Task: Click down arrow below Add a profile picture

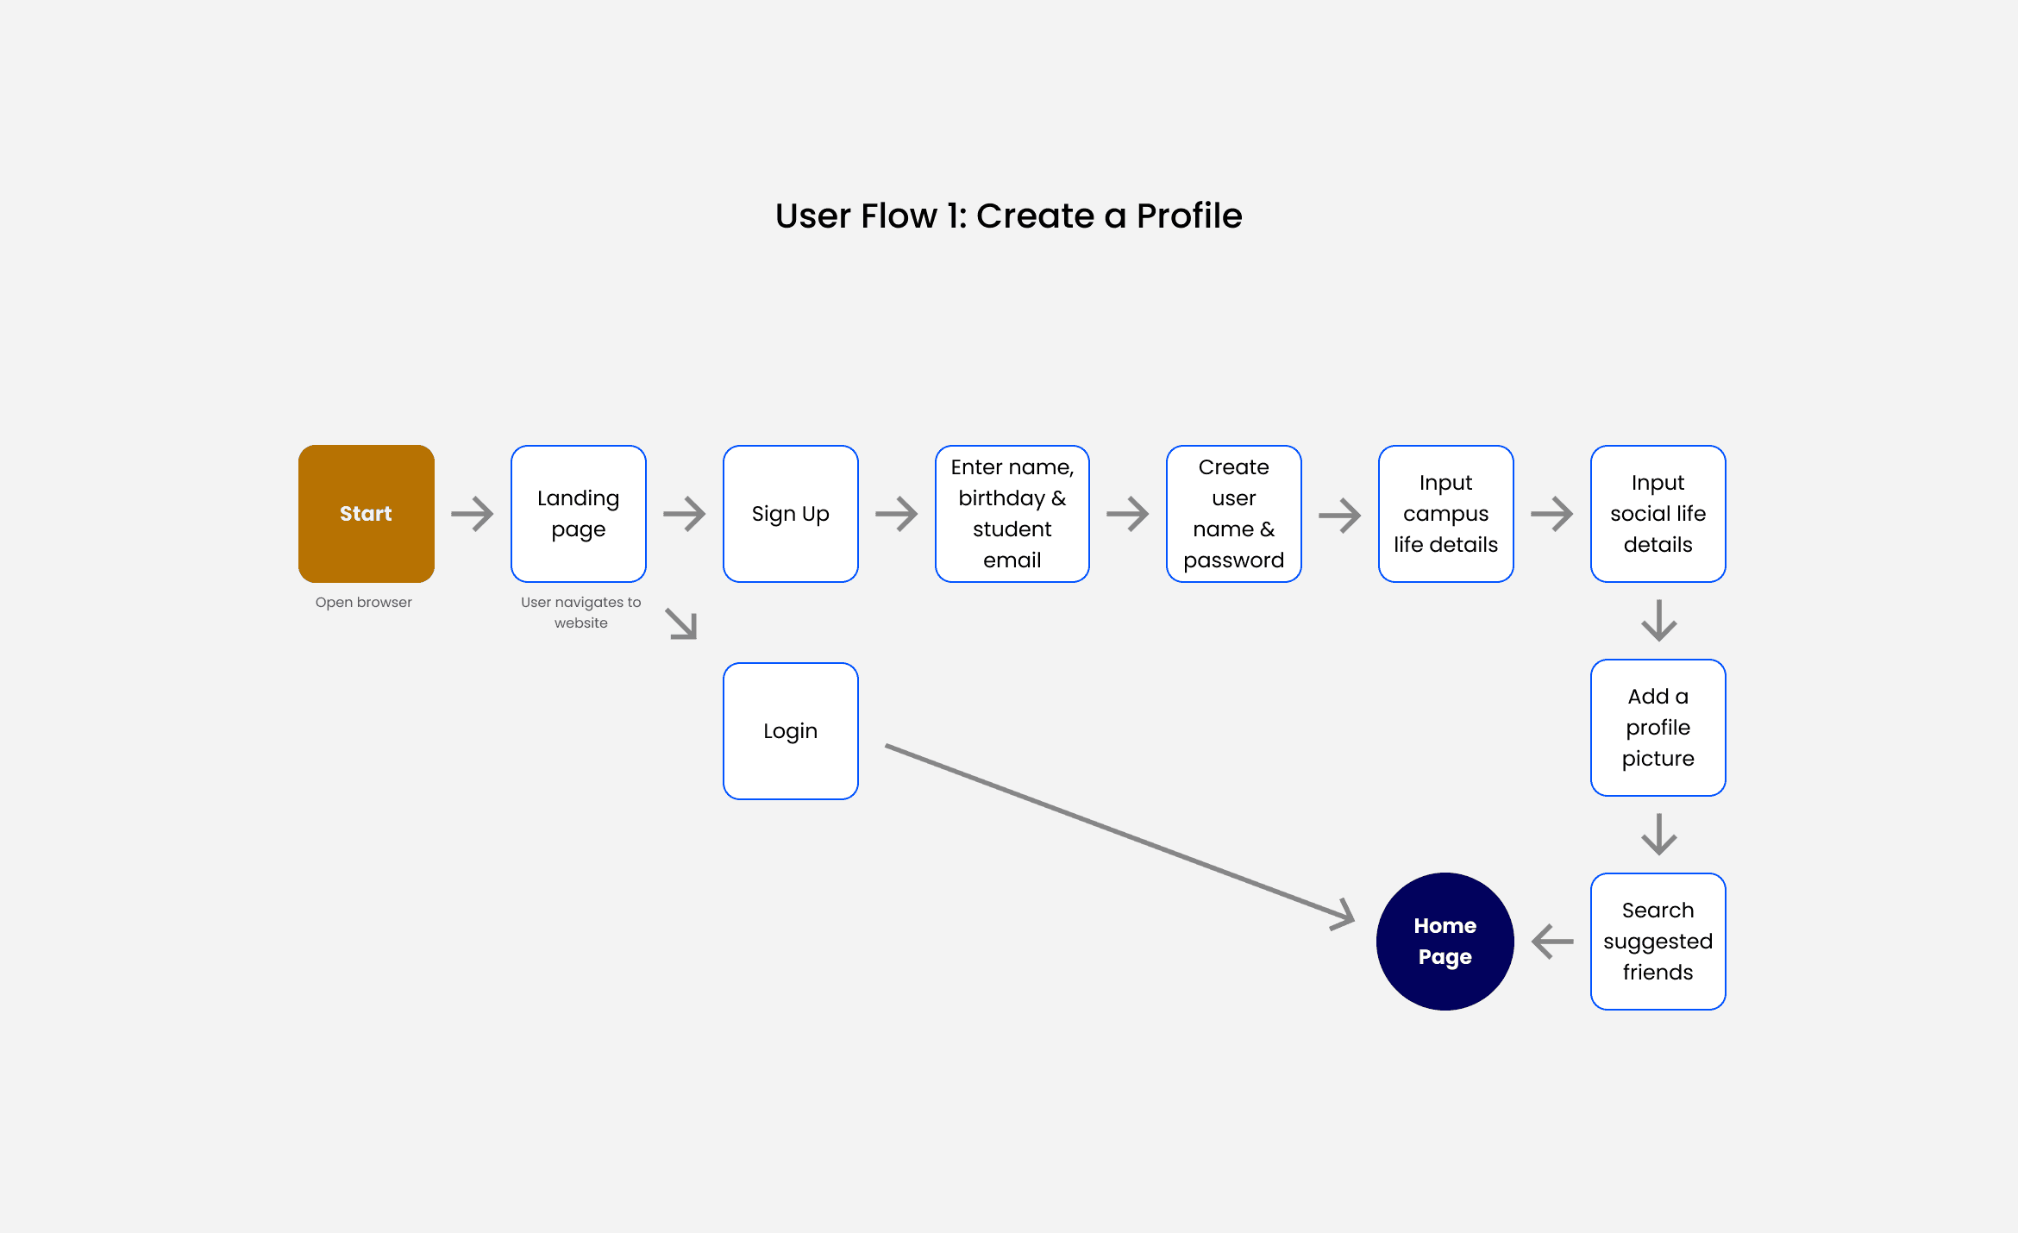Action: pos(1658,835)
